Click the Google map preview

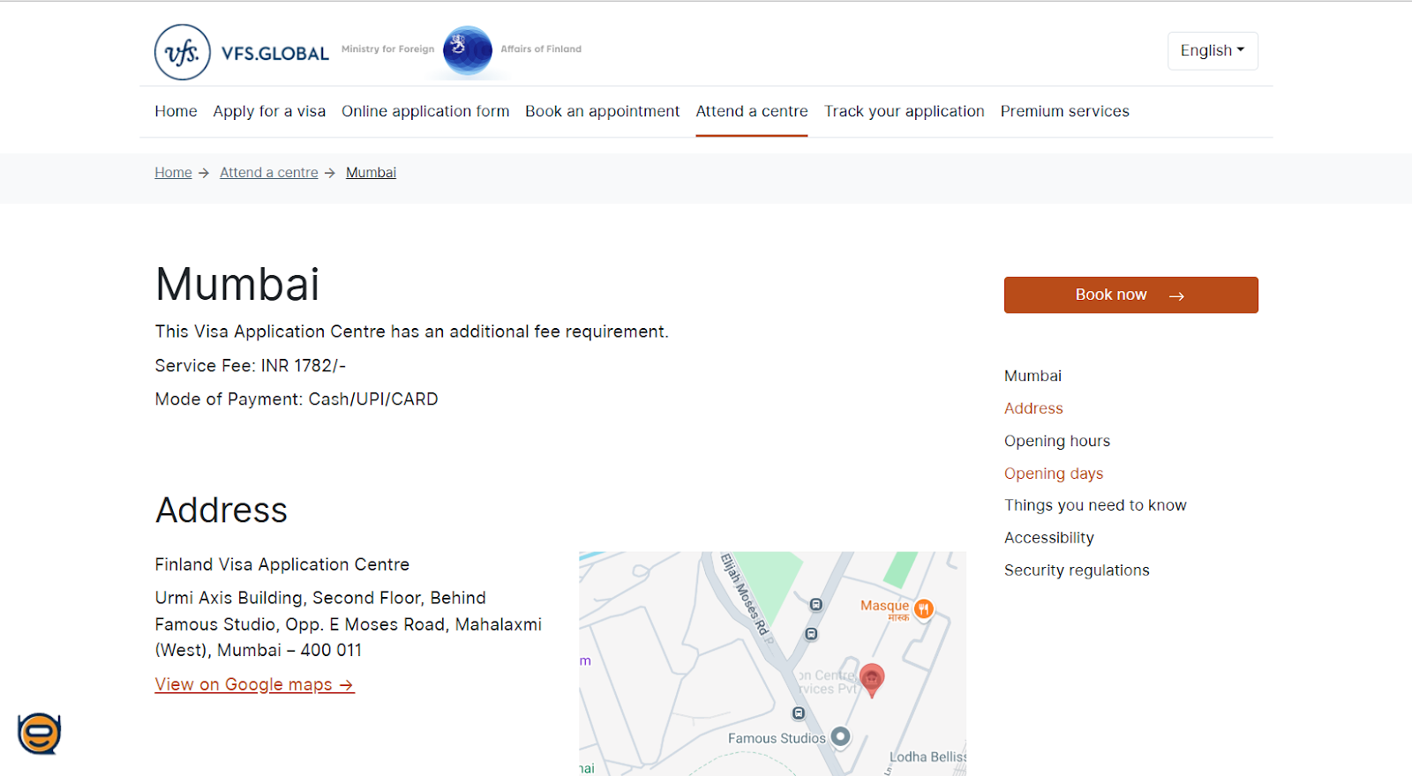[772, 664]
